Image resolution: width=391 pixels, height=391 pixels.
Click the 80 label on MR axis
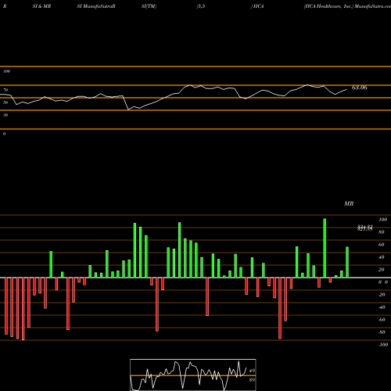tap(382, 232)
